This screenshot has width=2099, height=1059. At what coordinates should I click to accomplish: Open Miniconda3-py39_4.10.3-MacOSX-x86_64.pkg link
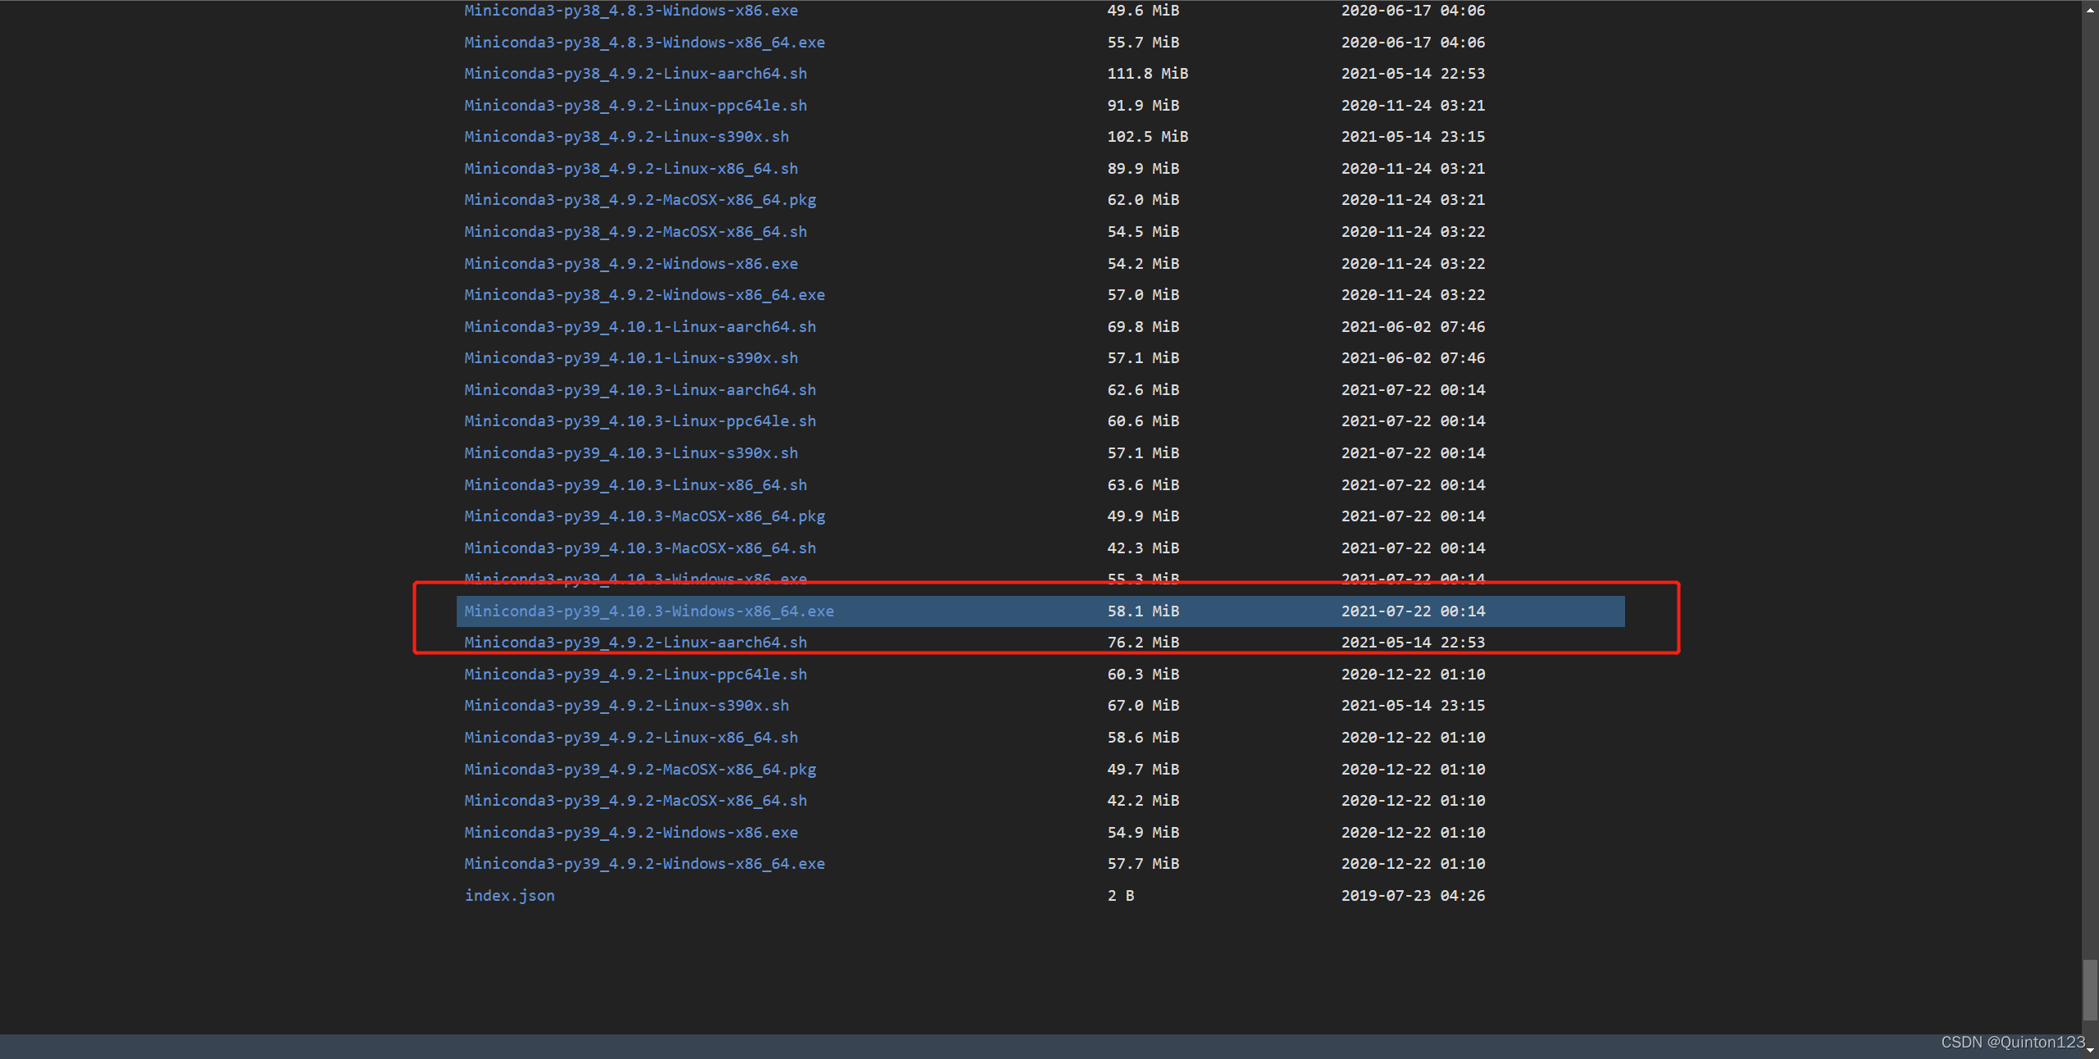click(x=644, y=516)
